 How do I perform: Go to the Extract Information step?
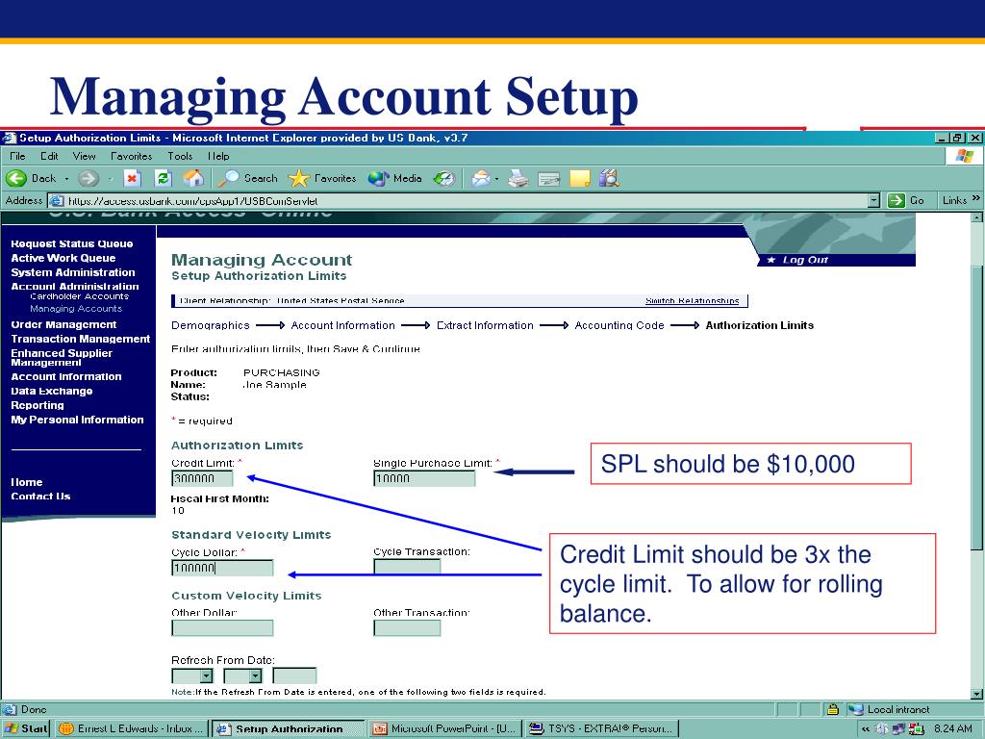(x=485, y=325)
